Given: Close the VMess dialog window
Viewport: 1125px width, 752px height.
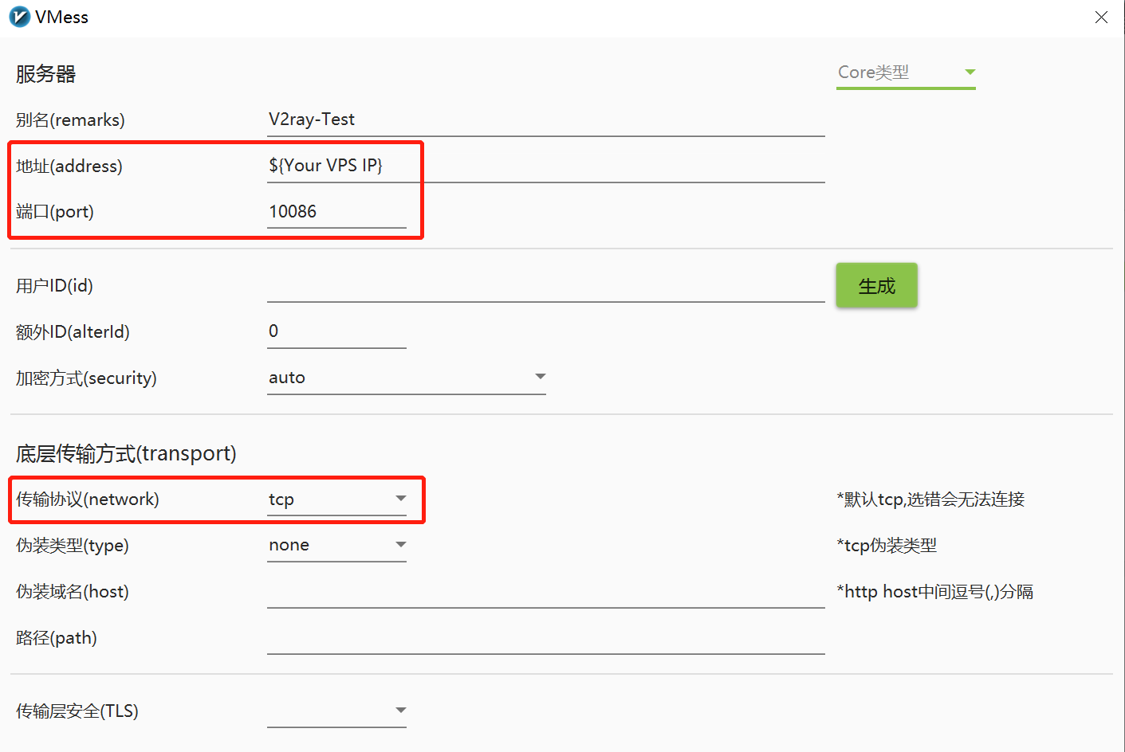Looking at the screenshot, I should (1101, 18).
